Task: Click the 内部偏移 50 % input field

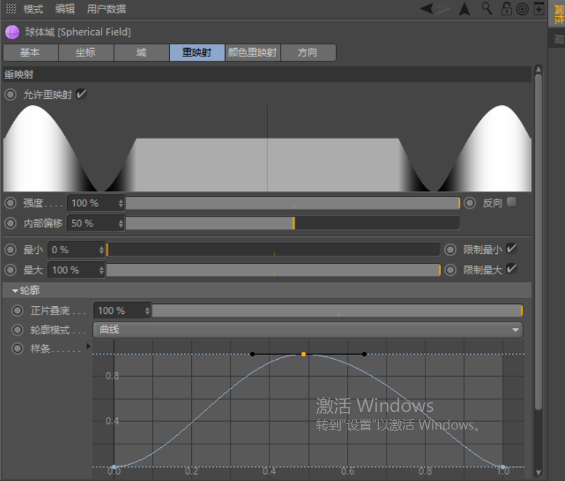Action: 95,224
